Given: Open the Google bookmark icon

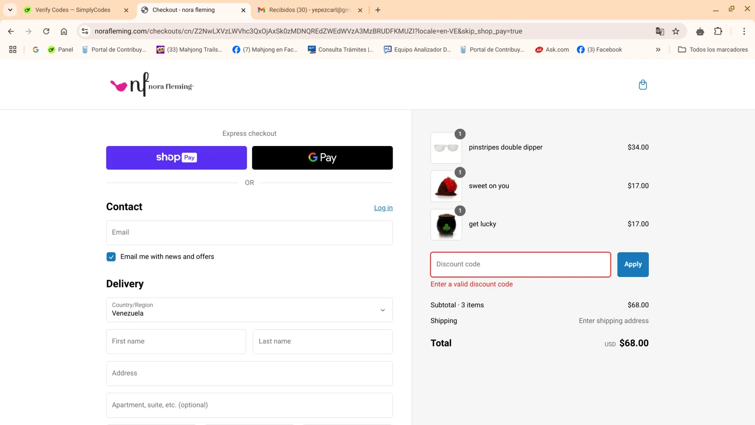Looking at the screenshot, I should (x=36, y=49).
